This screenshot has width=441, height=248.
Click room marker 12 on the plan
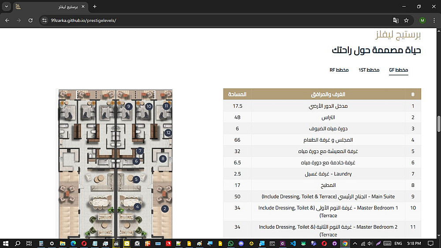168,132
